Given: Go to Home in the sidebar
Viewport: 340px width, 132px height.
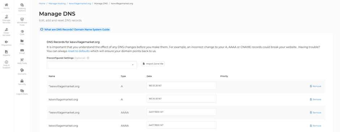Looking at the screenshot, I should pyautogui.click(x=6, y=6).
